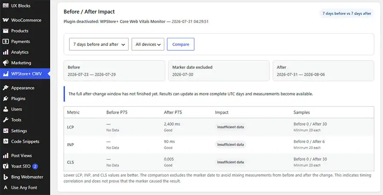Click the 0.005 CLS value

tap(169, 159)
